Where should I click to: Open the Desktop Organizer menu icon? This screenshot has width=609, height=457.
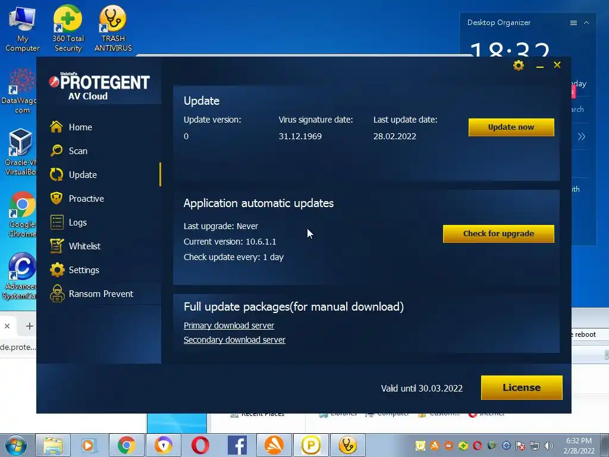(x=573, y=23)
